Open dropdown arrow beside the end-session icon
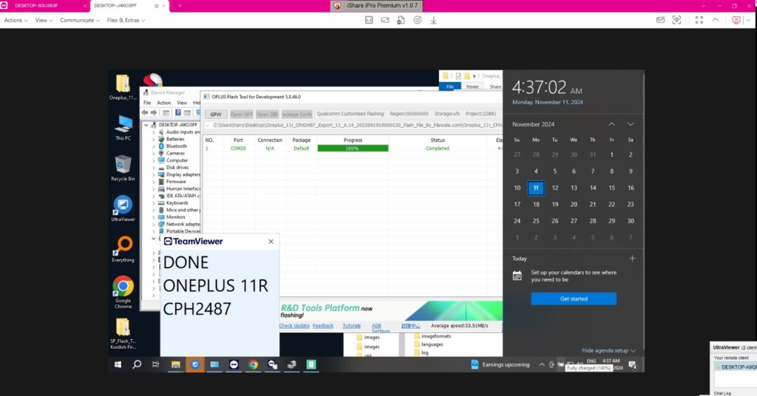This screenshot has height=396, width=757. click(748, 20)
